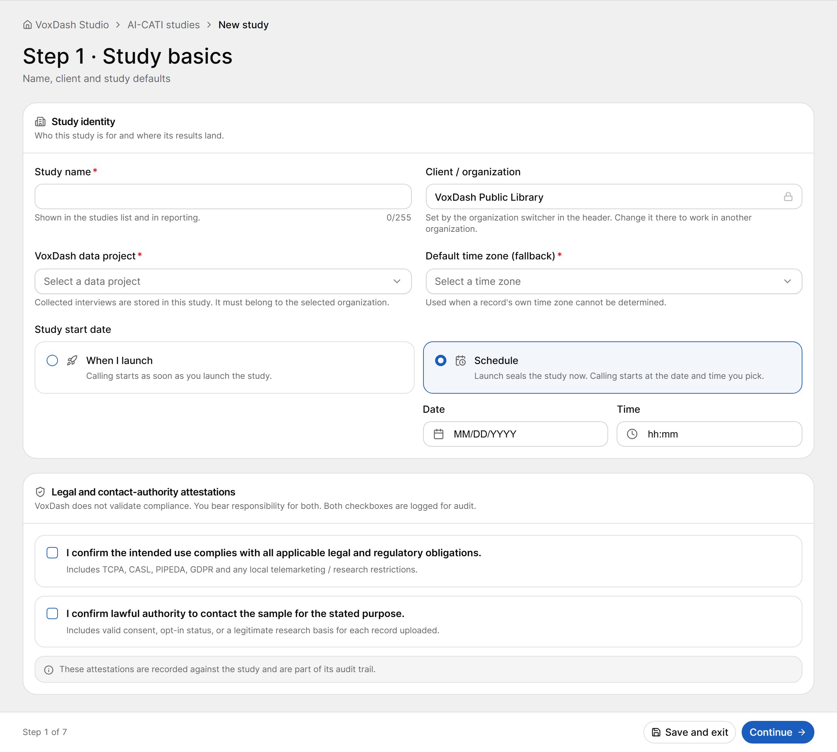Screen dimensions: 837x752
Task: Click the Study start date label
Action: pos(73,330)
